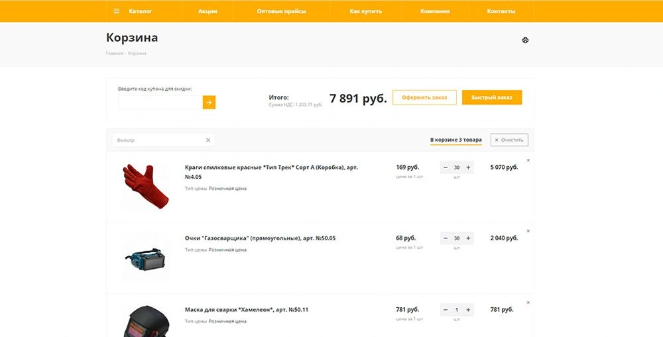663x337 pixels.
Task: Increase quantity of Хамелеон welding mask
Action: (x=469, y=310)
